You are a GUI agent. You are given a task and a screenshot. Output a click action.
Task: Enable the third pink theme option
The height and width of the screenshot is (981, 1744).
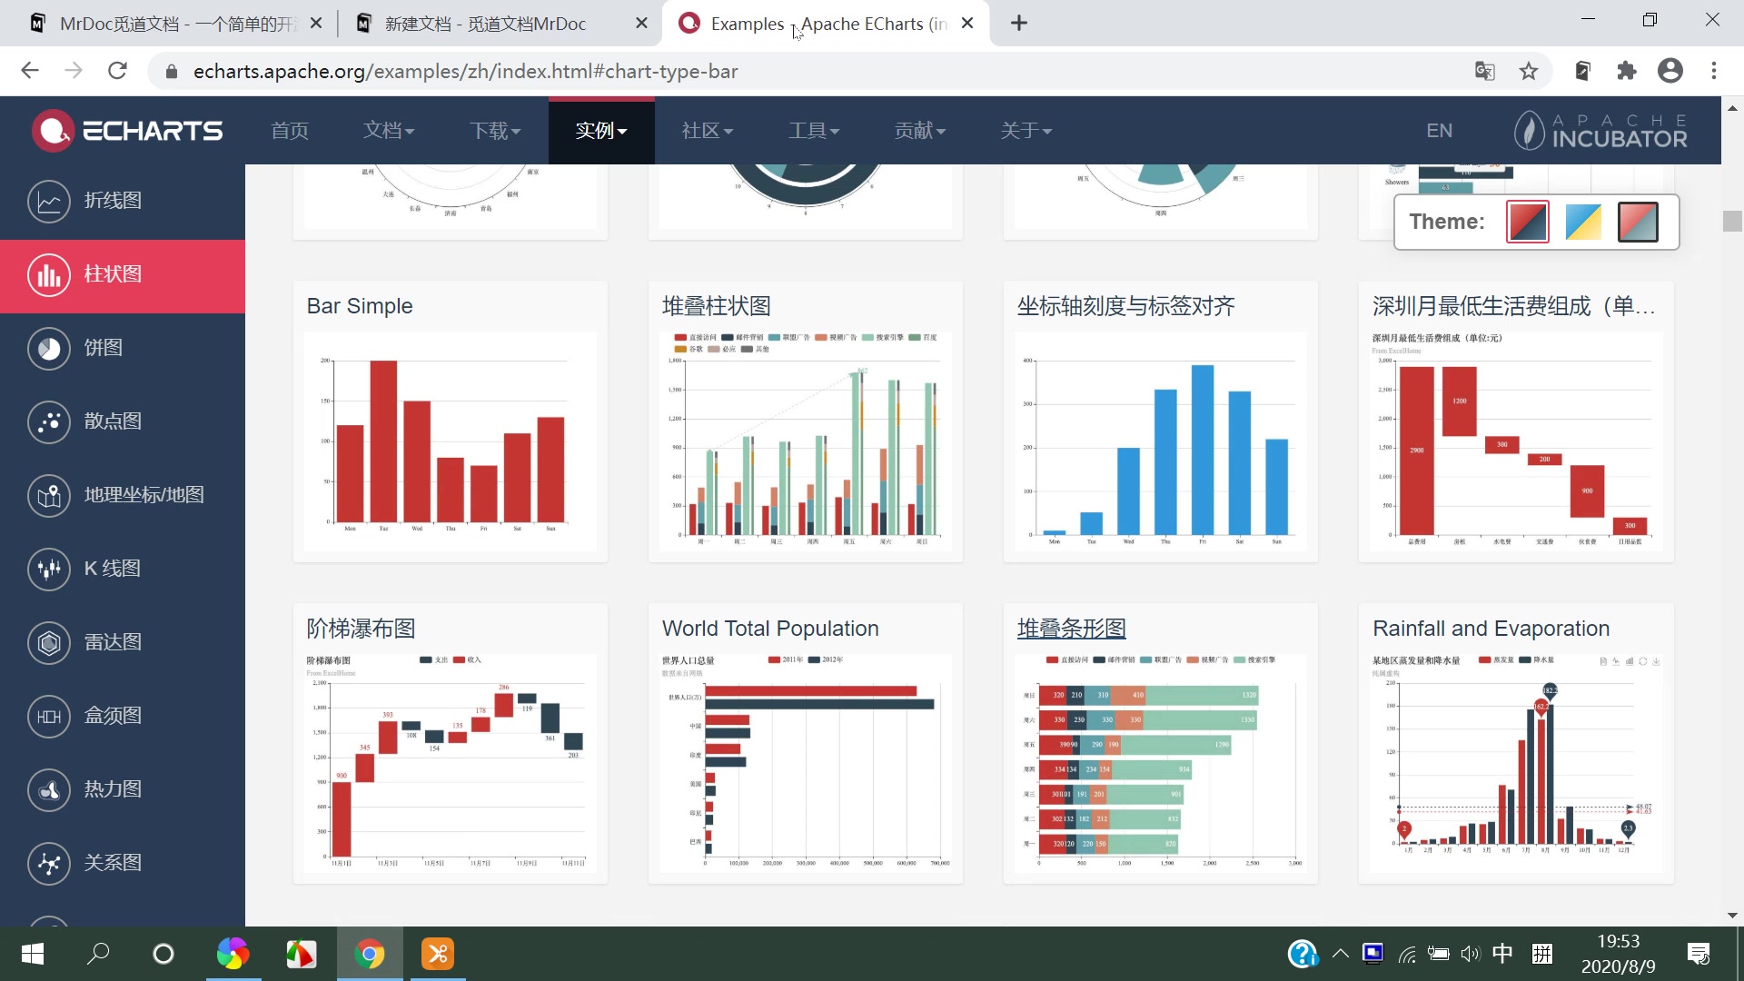[x=1638, y=221]
